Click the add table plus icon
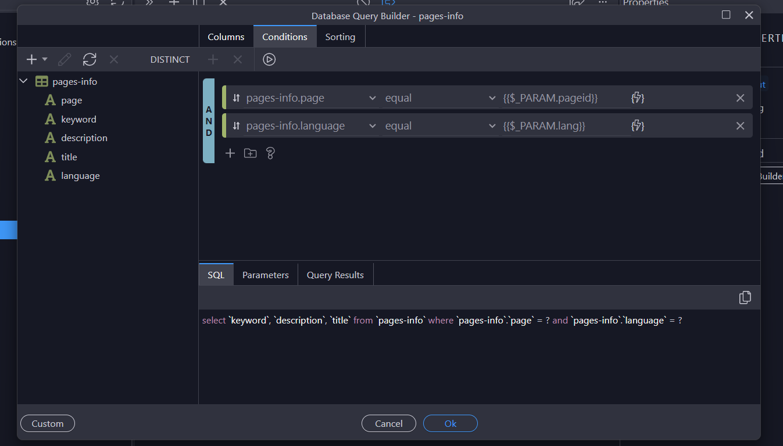 (x=32, y=59)
